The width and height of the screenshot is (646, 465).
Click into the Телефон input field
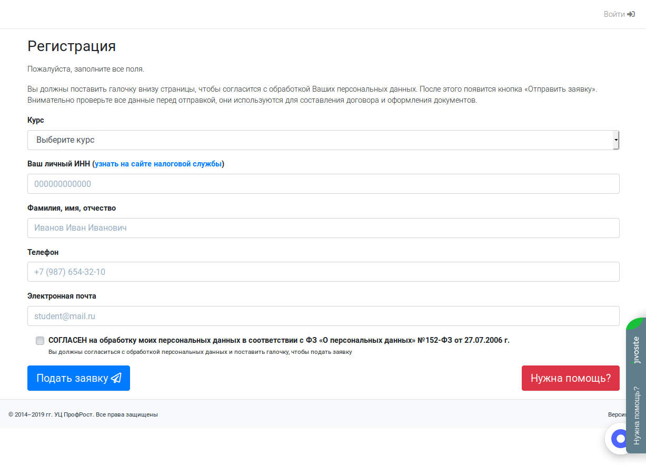point(323,272)
